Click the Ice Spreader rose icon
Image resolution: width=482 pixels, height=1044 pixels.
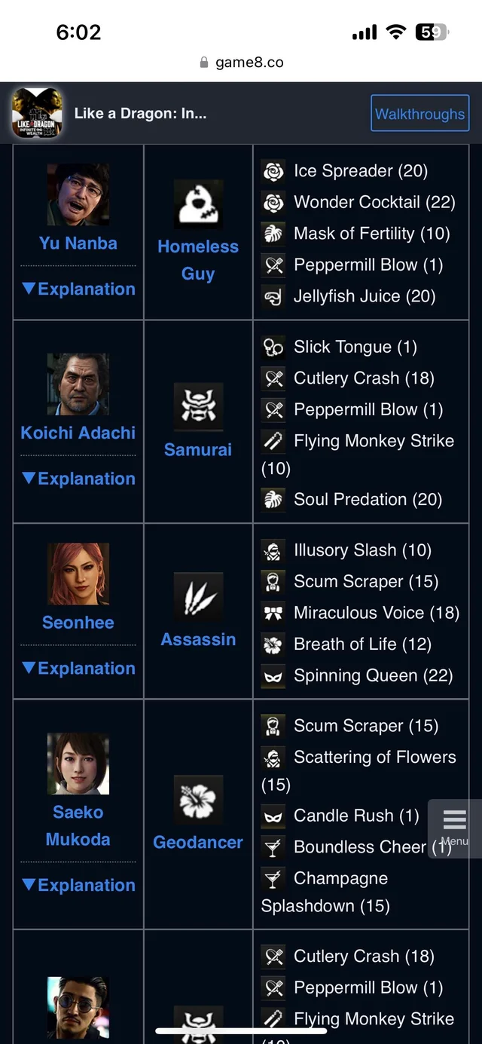[273, 170]
